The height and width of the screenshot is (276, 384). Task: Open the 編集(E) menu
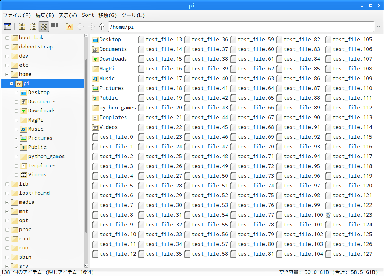tap(45, 15)
